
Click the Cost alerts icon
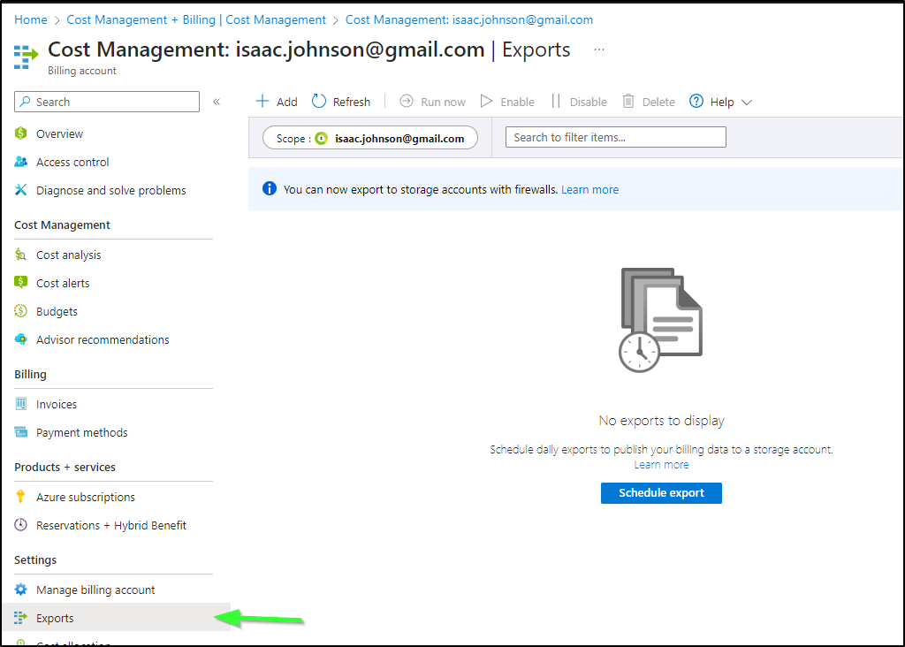coord(21,283)
